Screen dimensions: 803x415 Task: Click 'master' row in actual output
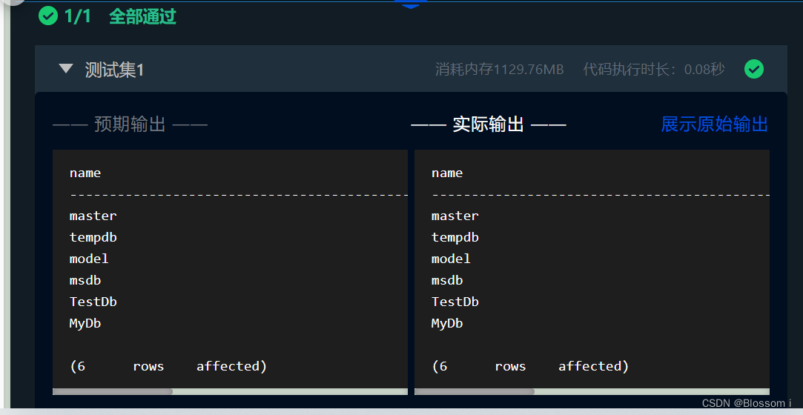pos(455,216)
